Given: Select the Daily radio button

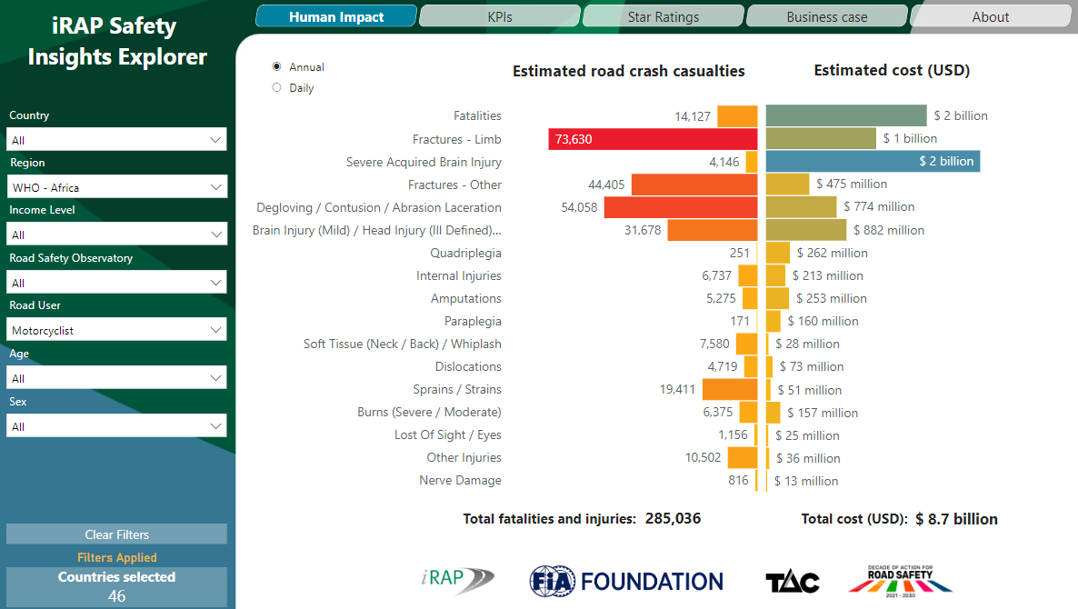Looking at the screenshot, I should (x=276, y=87).
